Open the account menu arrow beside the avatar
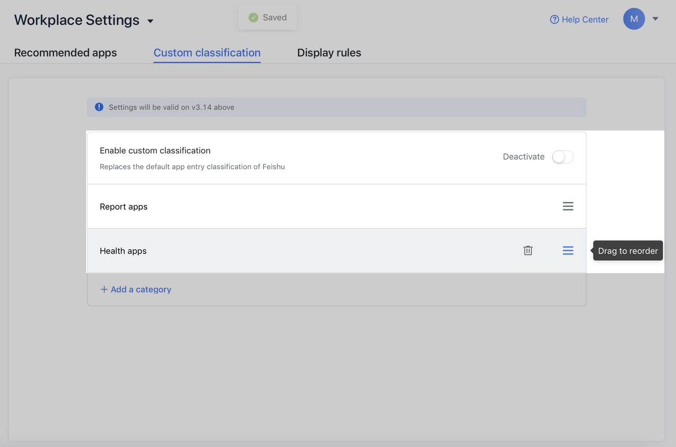Image resolution: width=676 pixels, height=447 pixels. (x=655, y=18)
